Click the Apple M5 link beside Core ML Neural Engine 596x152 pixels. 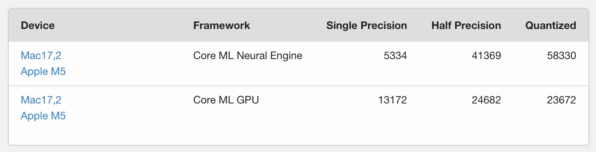tap(43, 71)
